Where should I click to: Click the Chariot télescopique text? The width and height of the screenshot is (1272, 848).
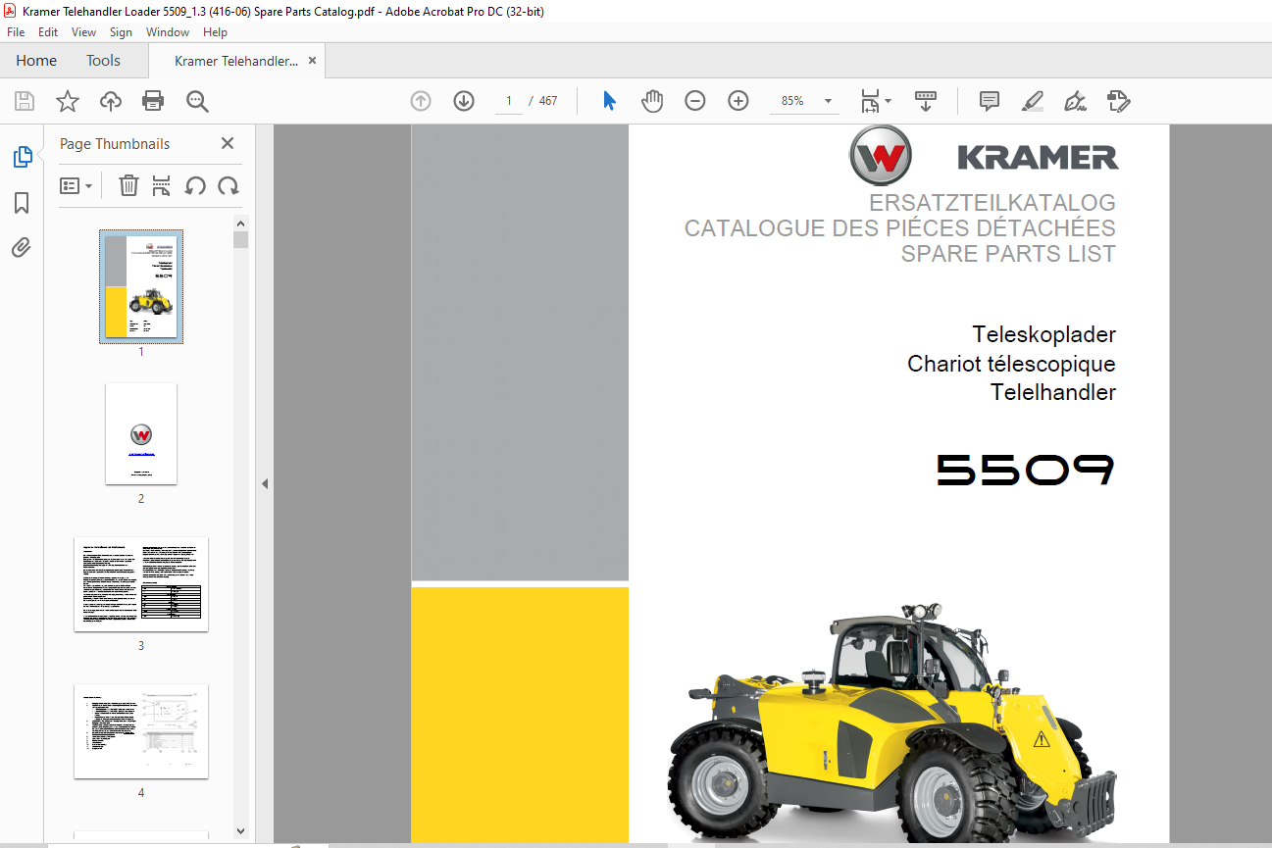pyautogui.click(x=1011, y=365)
